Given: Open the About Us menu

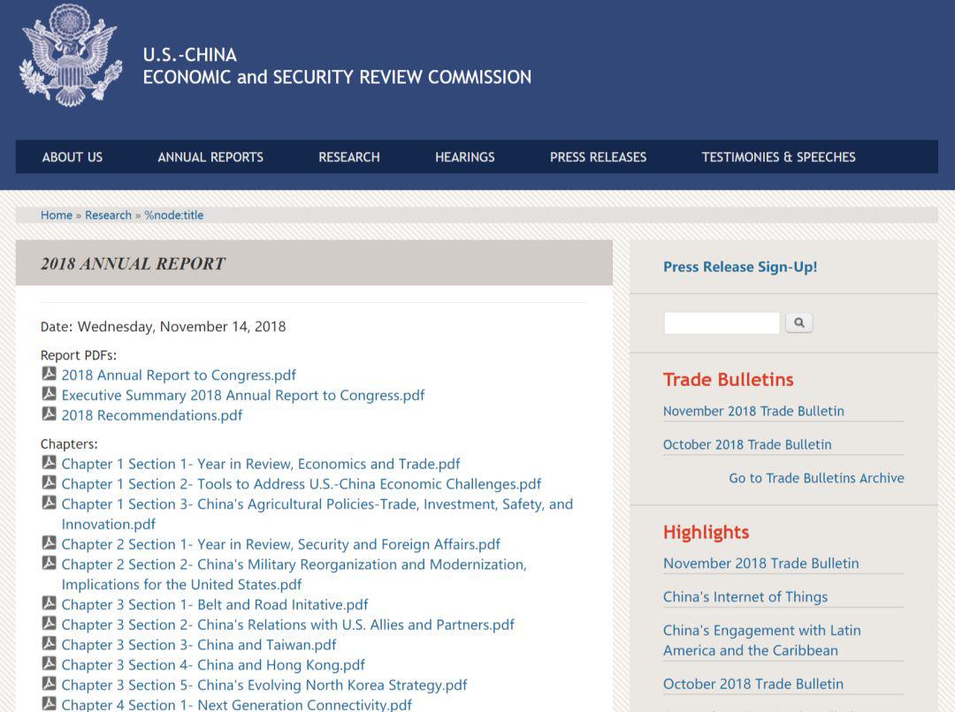Looking at the screenshot, I should [73, 157].
